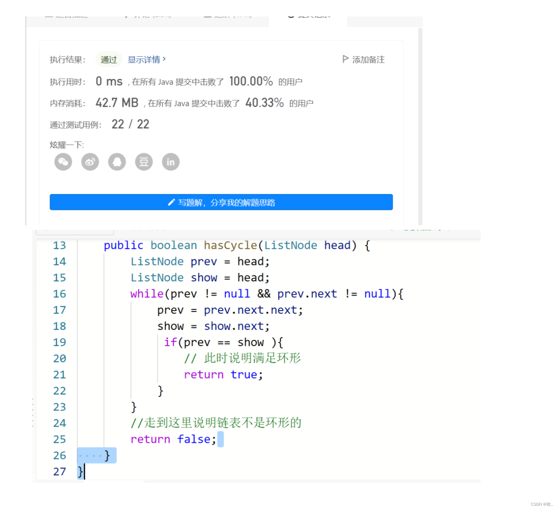The width and height of the screenshot is (559, 510).
Task: Share result via WeChat icon
Action: click(63, 162)
